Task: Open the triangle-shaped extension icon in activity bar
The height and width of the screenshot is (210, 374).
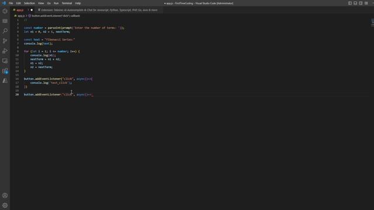Action: tap(5, 80)
